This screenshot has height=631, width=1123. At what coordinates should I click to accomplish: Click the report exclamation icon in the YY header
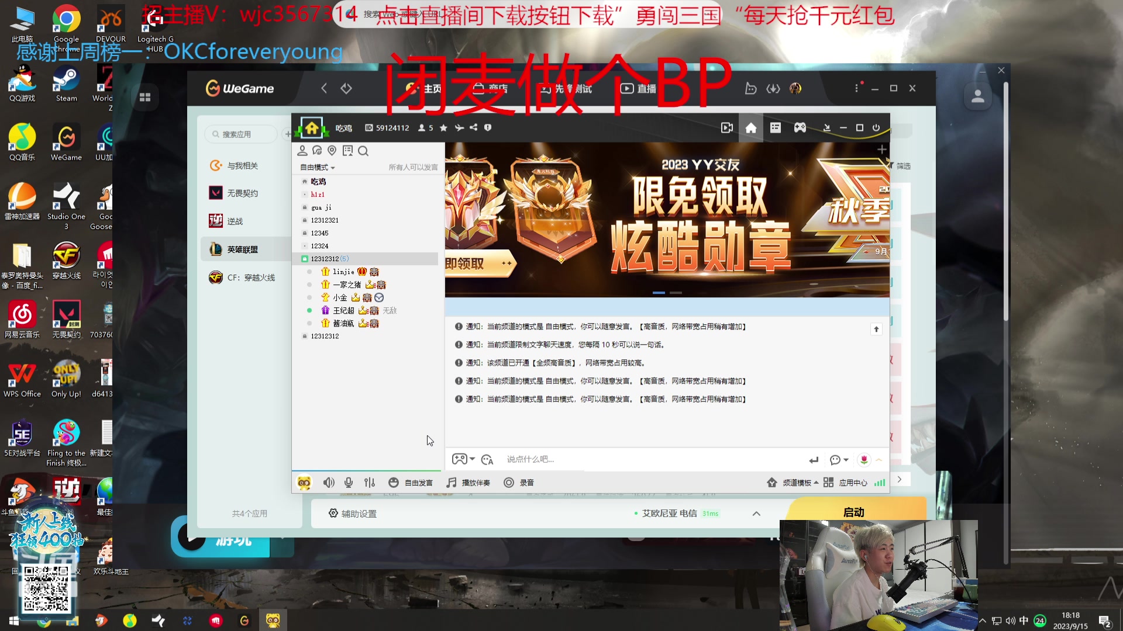[x=488, y=127]
